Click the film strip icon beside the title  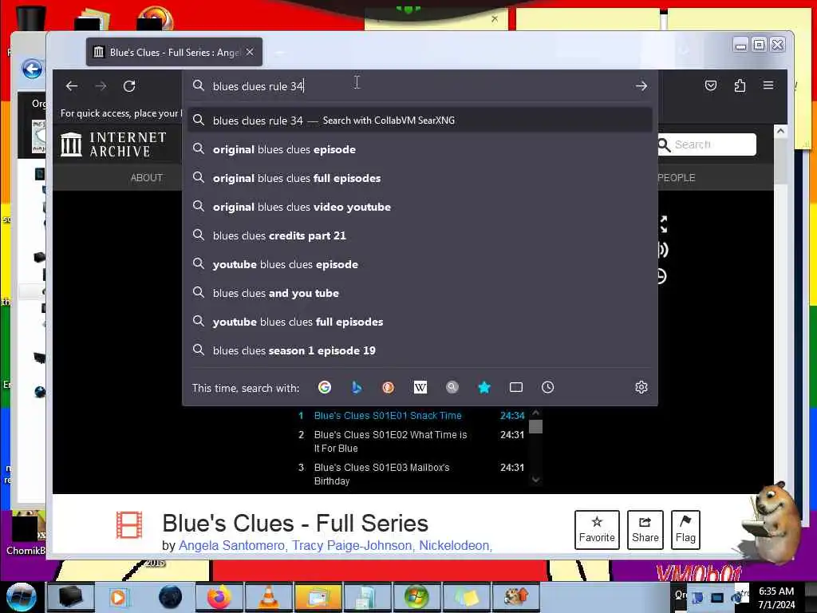[129, 525]
